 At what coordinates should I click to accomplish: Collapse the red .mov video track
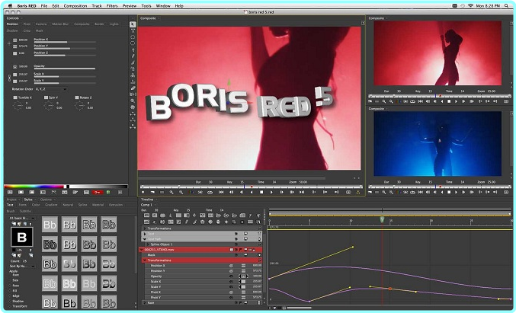[x=142, y=250]
